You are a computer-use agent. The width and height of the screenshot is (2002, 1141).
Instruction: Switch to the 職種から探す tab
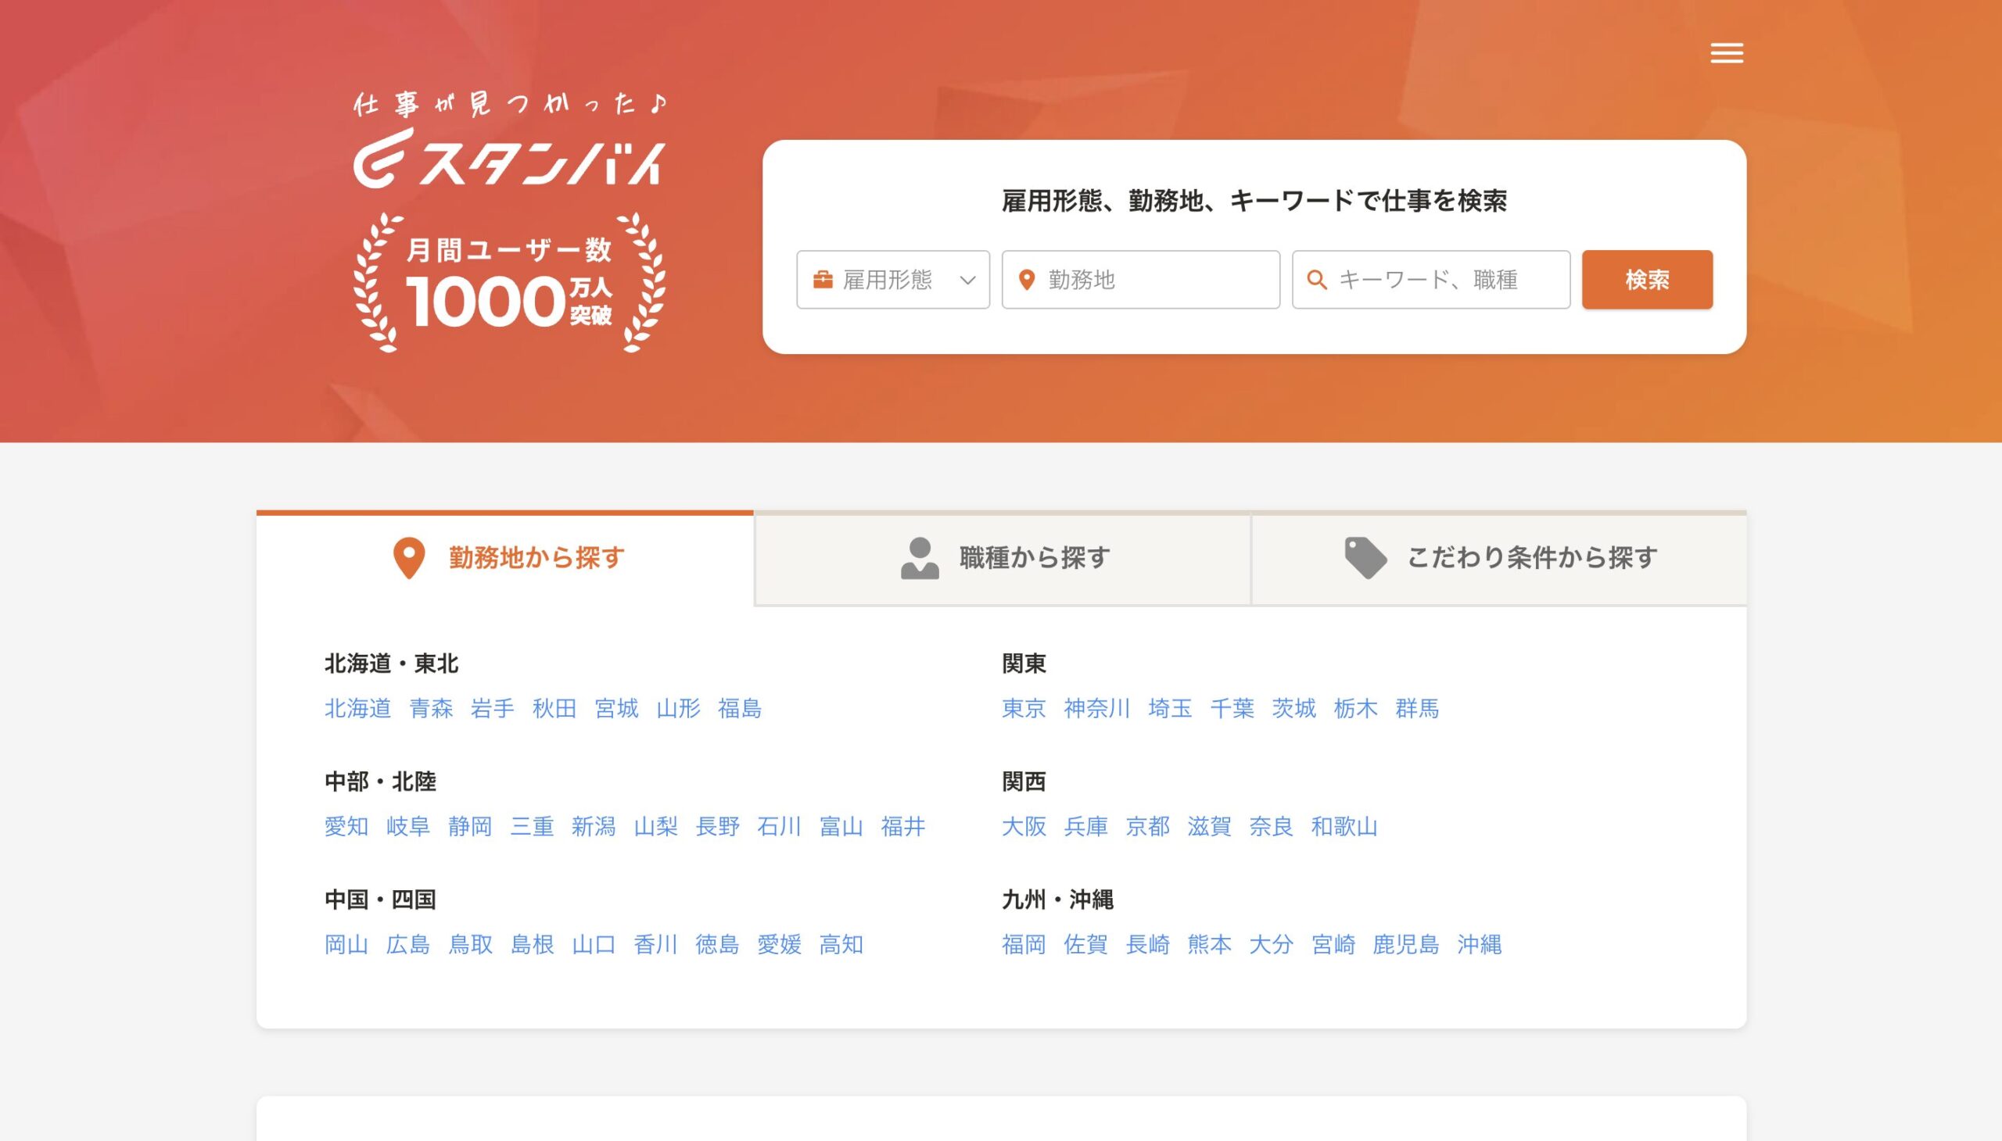[x=1034, y=558]
